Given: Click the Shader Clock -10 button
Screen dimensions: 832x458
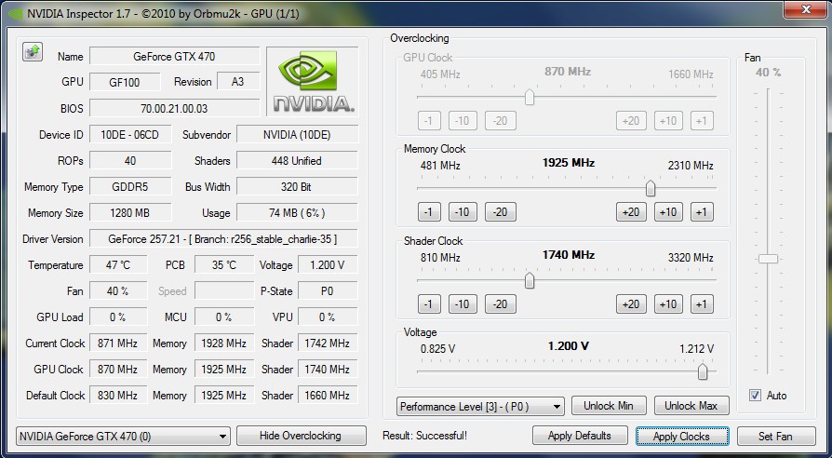Looking at the screenshot, I should click(x=463, y=304).
